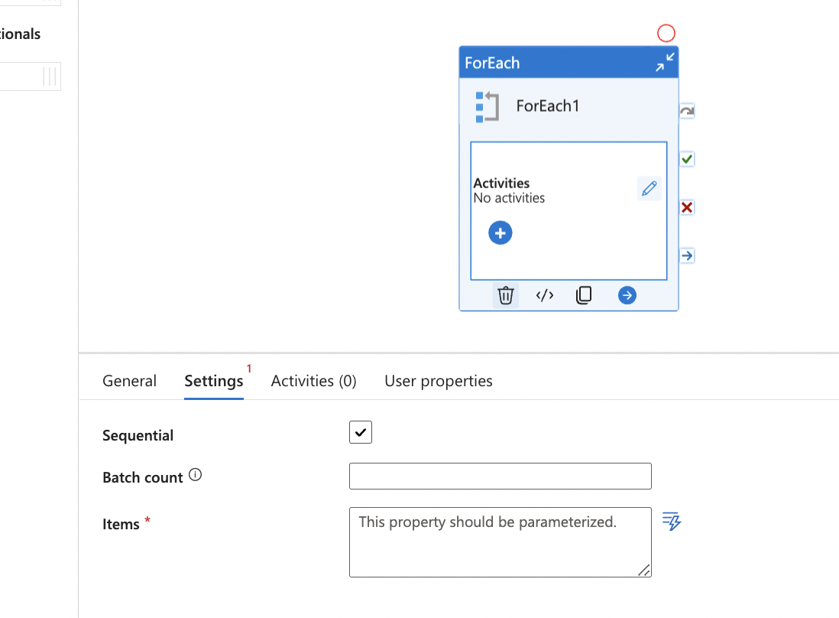Click the Batch count label
The height and width of the screenshot is (618, 839).
pyautogui.click(x=143, y=478)
